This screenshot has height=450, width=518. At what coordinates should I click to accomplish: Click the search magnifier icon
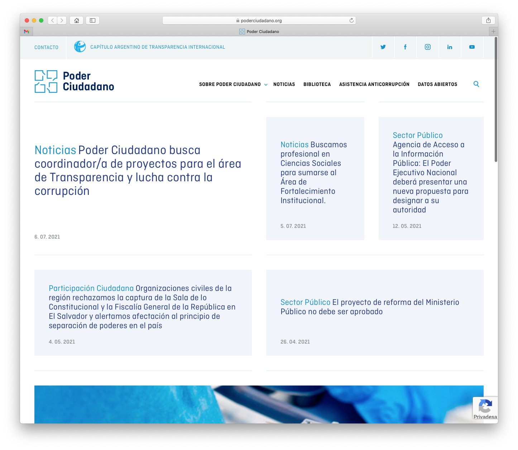[476, 84]
